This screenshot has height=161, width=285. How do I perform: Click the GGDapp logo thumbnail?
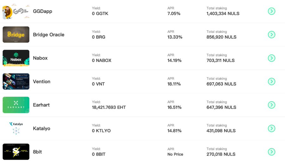coord(16,11)
